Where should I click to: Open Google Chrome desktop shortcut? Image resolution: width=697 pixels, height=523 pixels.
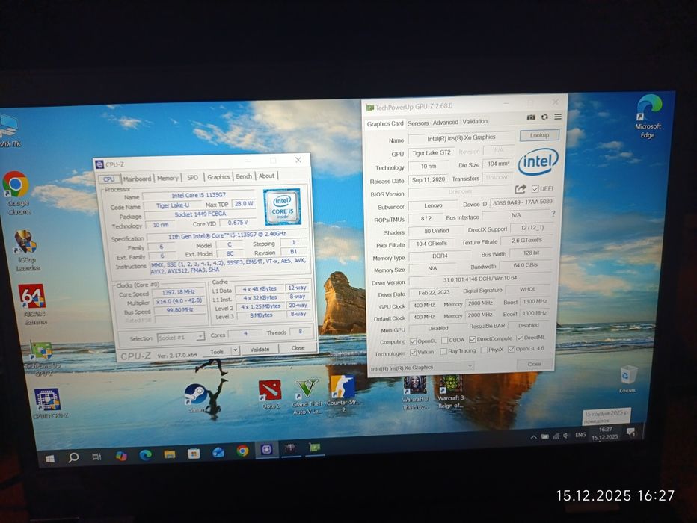pos(17,193)
